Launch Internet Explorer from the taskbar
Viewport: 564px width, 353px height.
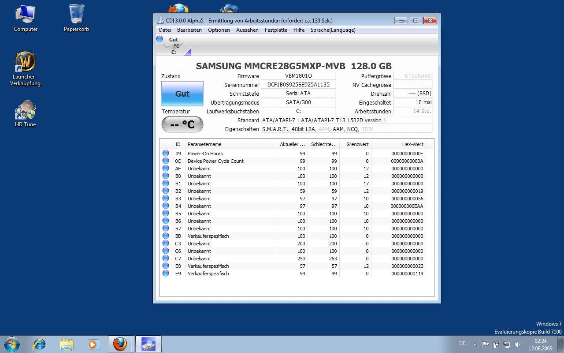pos(40,344)
